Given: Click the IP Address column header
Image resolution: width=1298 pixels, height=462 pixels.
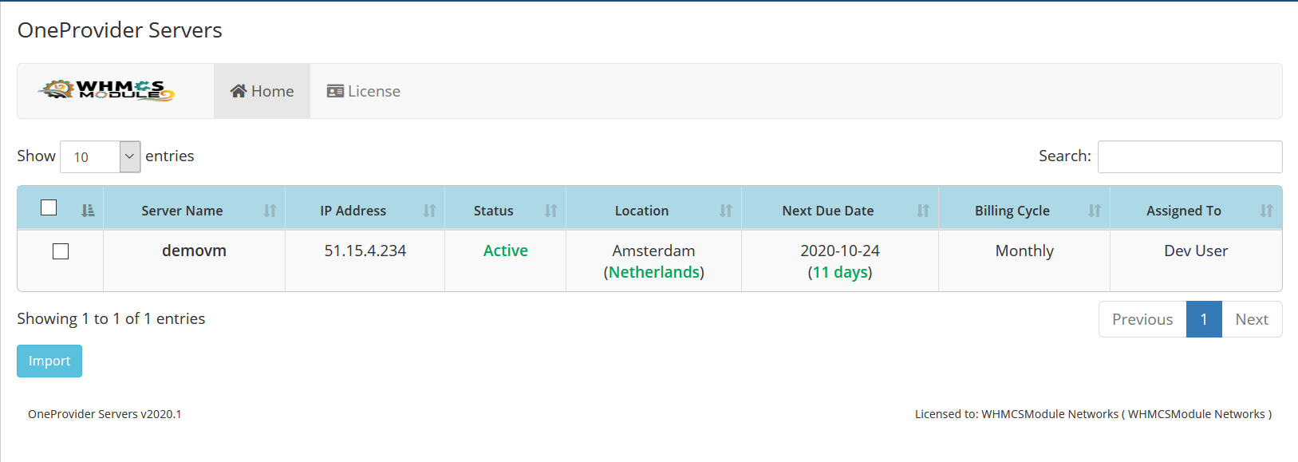Looking at the screenshot, I should (x=365, y=208).
